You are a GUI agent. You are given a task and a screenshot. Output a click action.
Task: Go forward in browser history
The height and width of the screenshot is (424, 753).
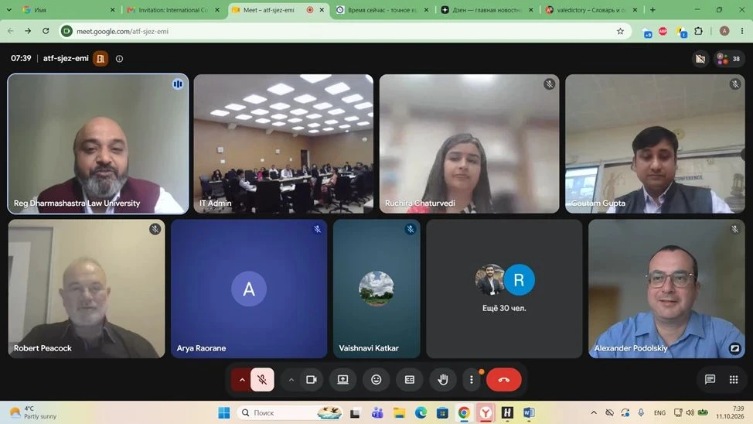(x=28, y=31)
